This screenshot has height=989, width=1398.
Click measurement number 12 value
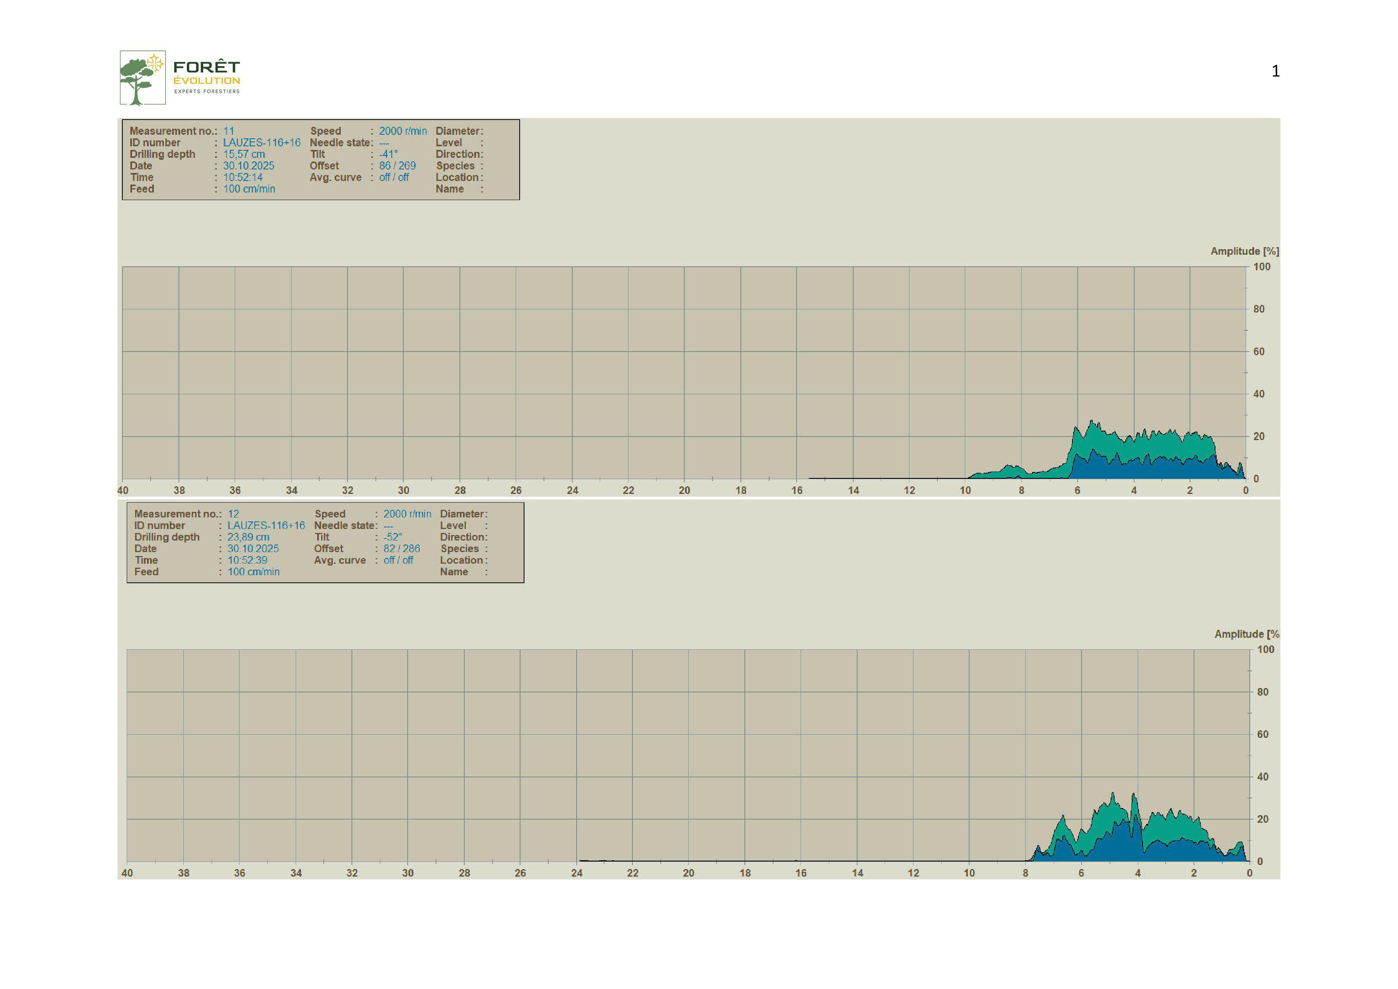(x=233, y=514)
